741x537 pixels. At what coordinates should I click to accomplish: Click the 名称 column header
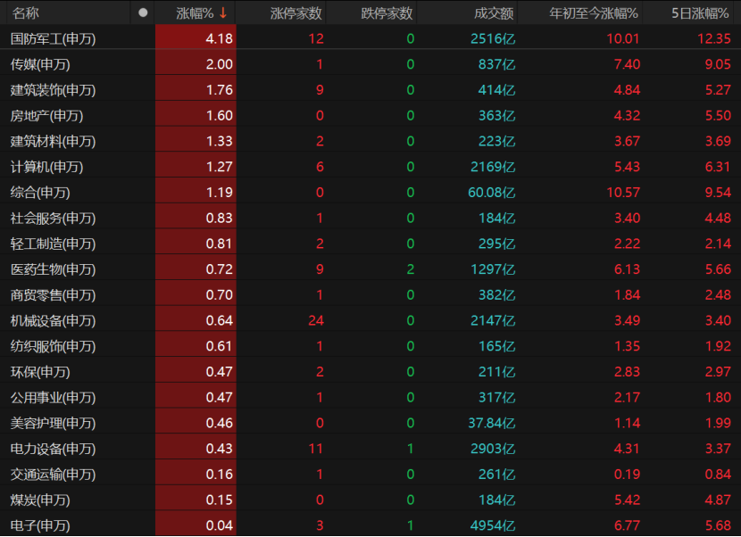(x=26, y=13)
